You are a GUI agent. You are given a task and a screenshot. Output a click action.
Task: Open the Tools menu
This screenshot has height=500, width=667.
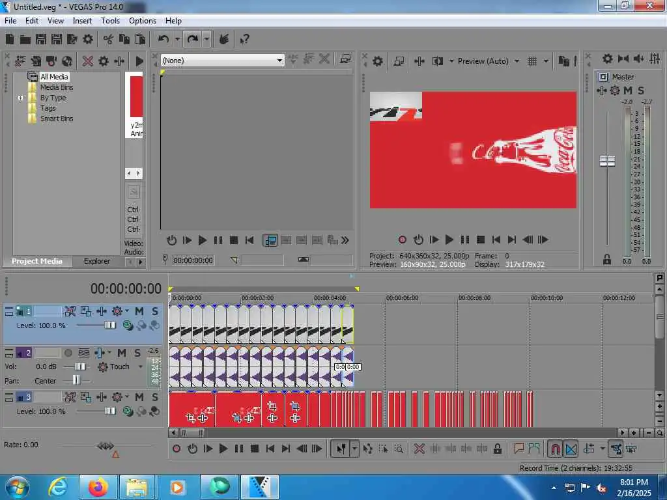(110, 20)
